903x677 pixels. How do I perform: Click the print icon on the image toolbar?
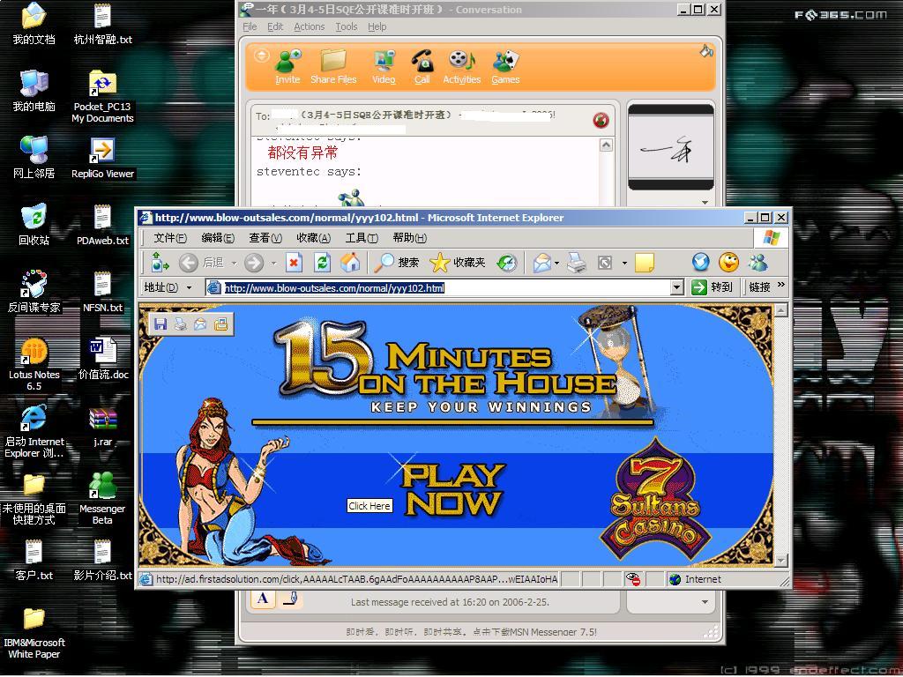(x=180, y=324)
